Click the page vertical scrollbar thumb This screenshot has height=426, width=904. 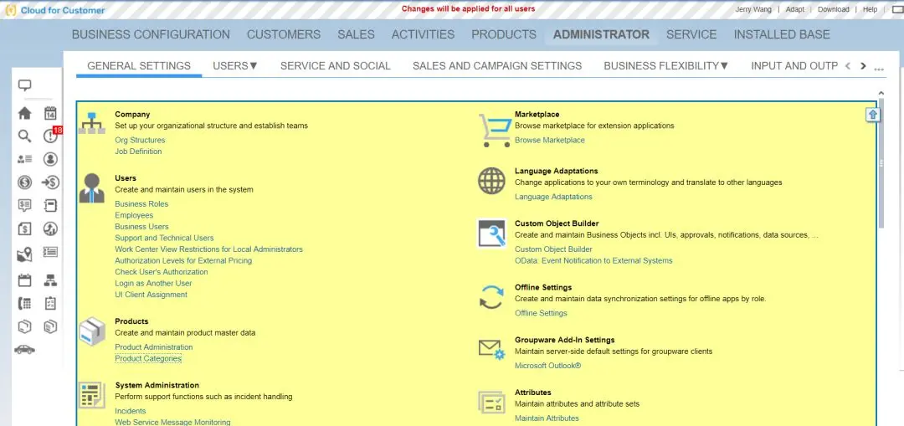881,164
